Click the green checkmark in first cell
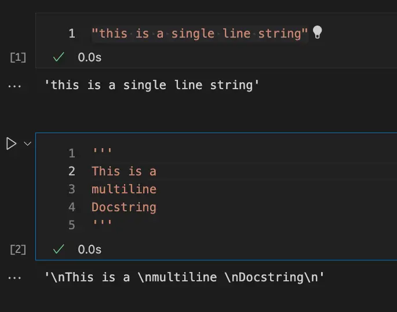This screenshot has width=397, height=312. [x=58, y=57]
